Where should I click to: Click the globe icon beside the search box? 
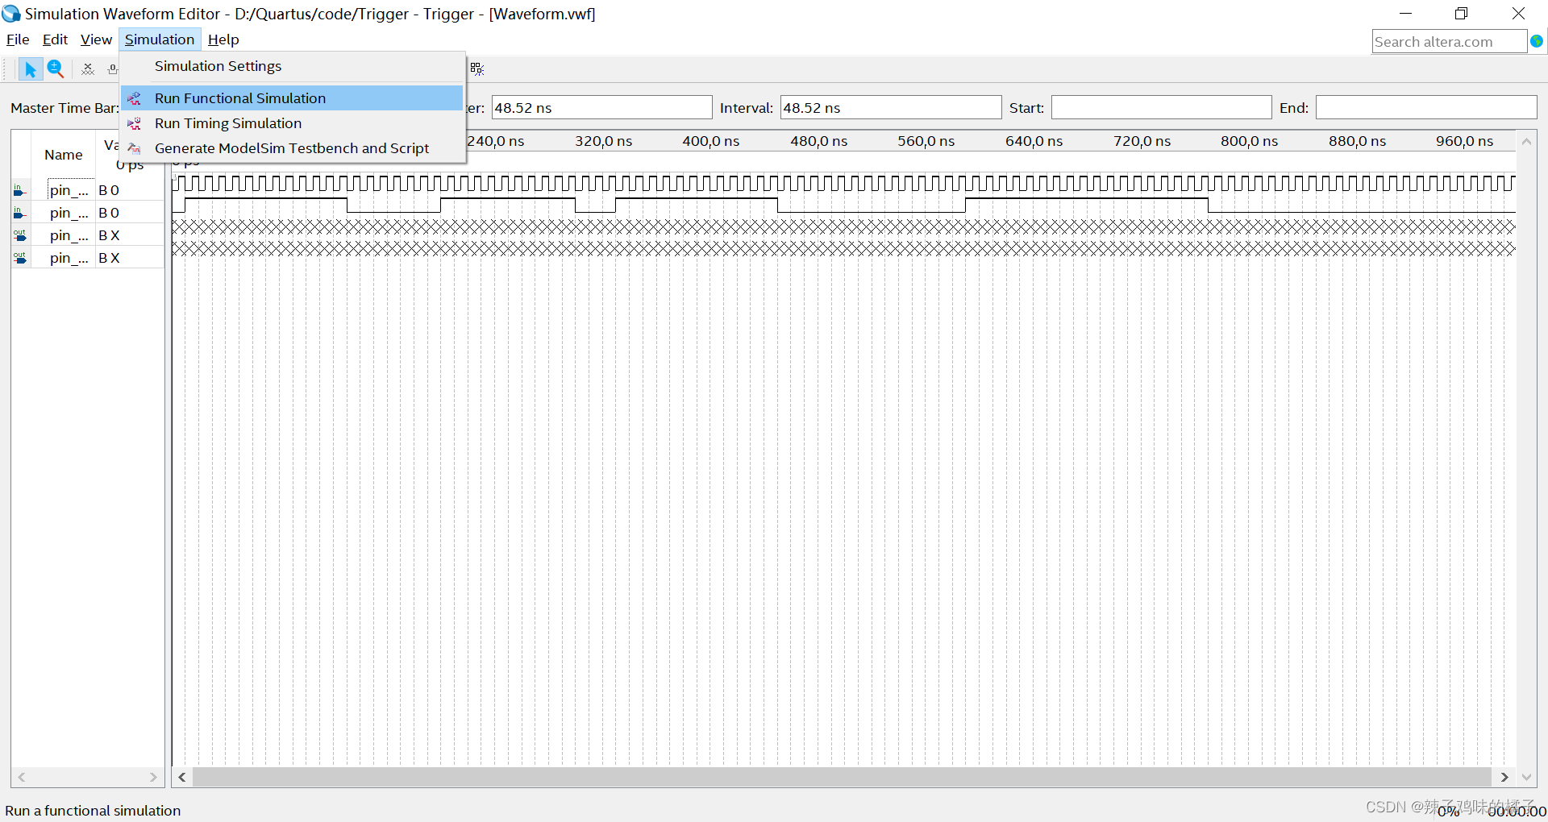(x=1537, y=41)
